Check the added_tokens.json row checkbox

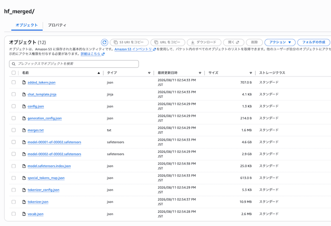click(14, 82)
